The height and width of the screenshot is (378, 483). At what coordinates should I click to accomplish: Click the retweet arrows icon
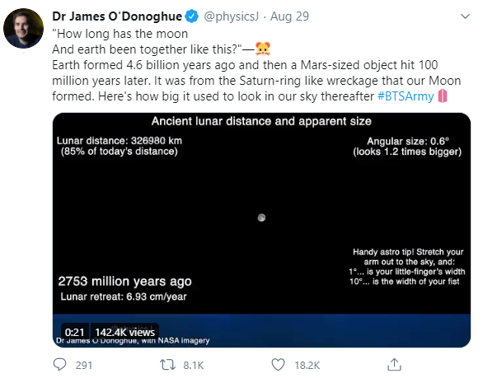[167, 365]
